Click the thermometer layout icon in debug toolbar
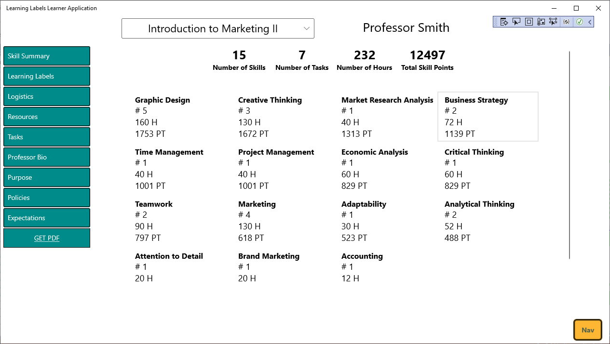The height and width of the screenshot is (344, 610). pyautogui.click(x=541, y=22)
